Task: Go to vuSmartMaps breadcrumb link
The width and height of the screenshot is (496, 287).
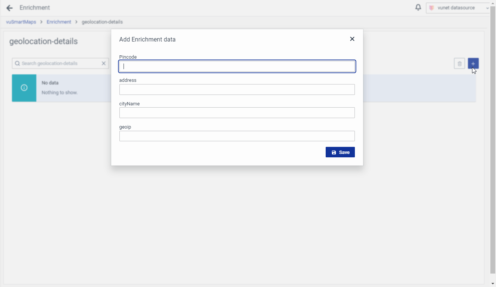Action: [21, 22]
